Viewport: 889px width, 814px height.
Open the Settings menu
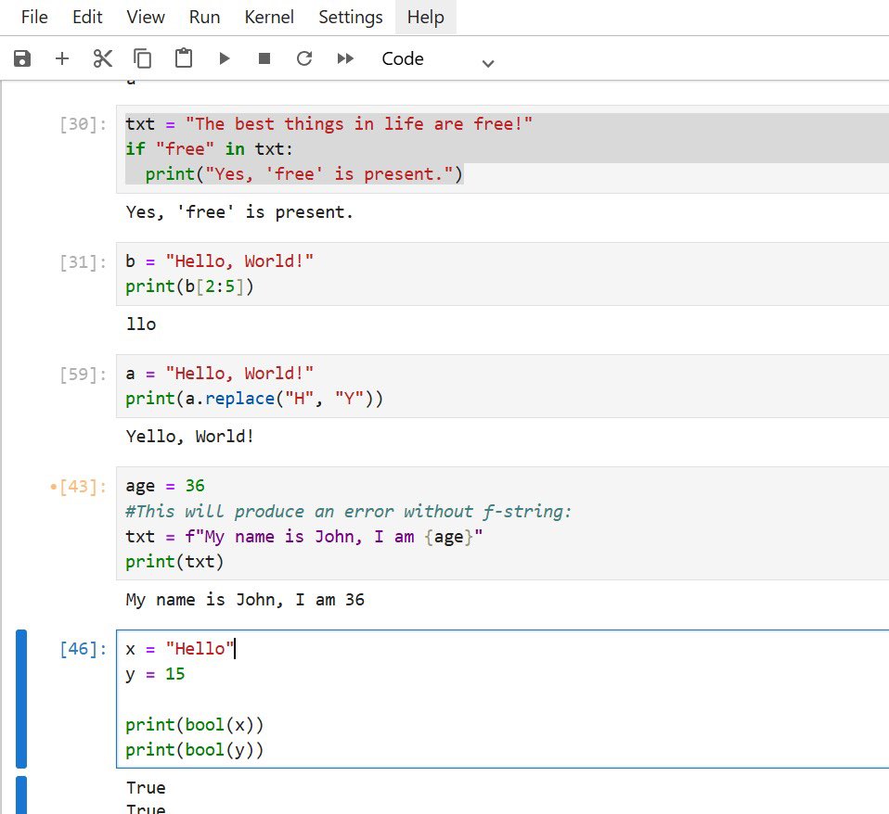click(x=350, y=17)
